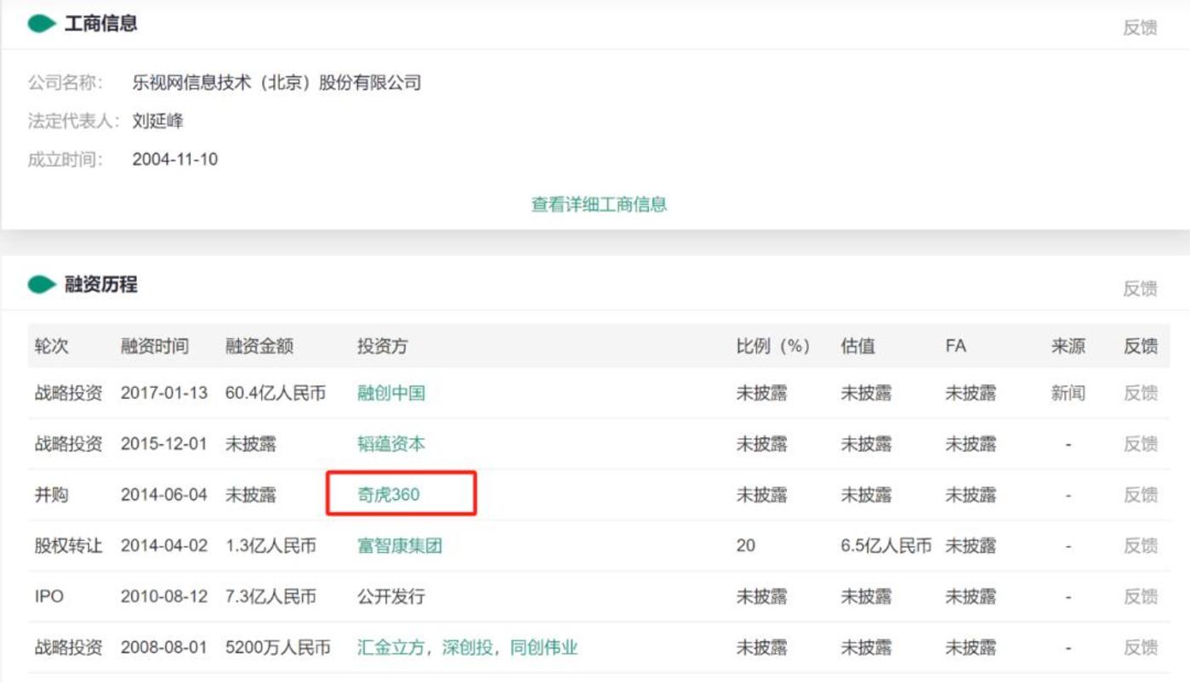This screenshot has width=1190, height=683.
Task: Click 融资金额 column header
Action: [259, 346]
